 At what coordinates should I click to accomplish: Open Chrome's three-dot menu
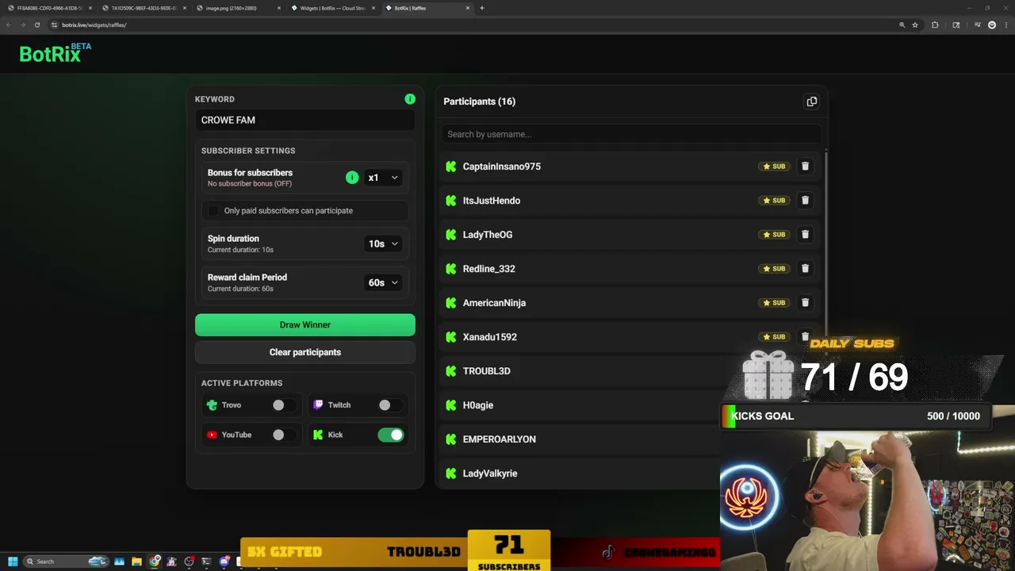pos(1005,25)
